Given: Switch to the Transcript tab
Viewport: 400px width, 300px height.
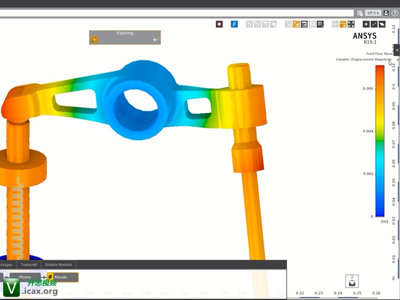Looking at the screenshot, I should [29, 264].
